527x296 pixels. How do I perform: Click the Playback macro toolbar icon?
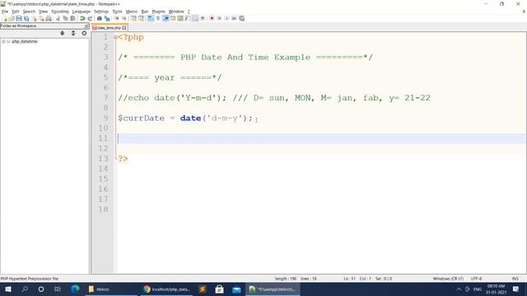227,18
